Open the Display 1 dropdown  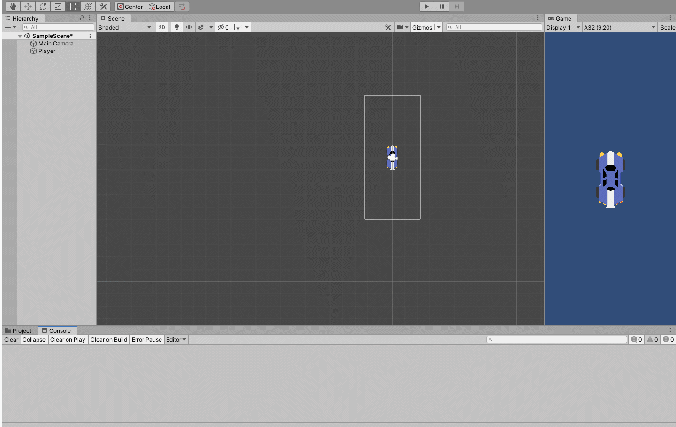[x=563, y=27]
